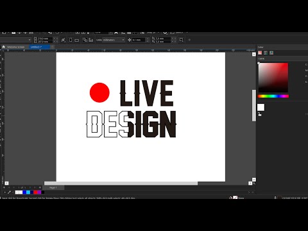Set page orientation to landscape
This screenshot has height=231, width=308.
(77, 40)
